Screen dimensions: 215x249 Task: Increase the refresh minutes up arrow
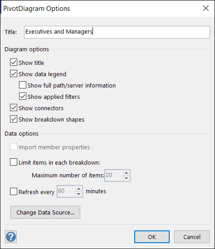(78, 189)
